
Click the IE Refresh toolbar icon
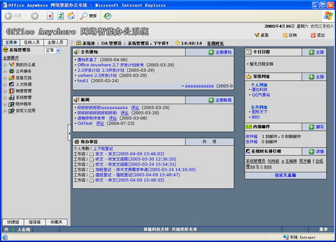click(x=60, y=16)
